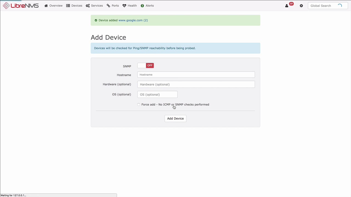Open the Alerts menu
The width and height of the screenshot is (351, 197).
(x=147, y=5)
